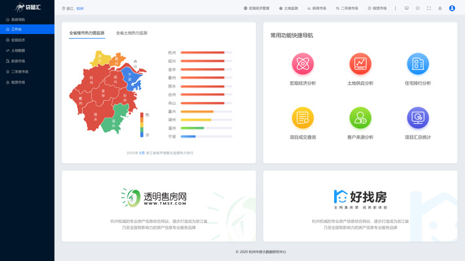Viewport: 465px width, 261px height.
Task: Click the user avatar icon
Action: tap(452, 9)
